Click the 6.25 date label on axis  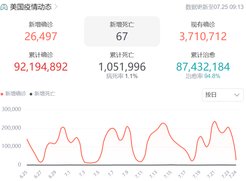point(24,174)
